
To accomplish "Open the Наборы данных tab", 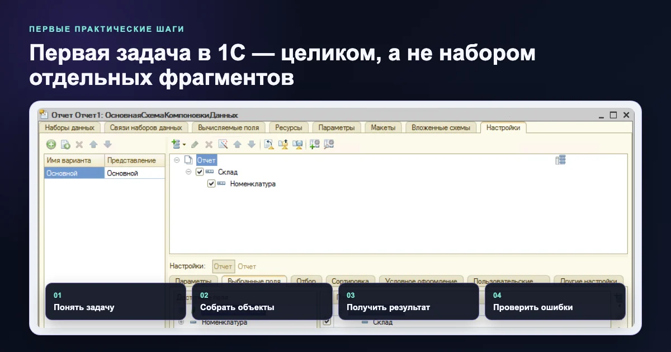I will point(70,127).
